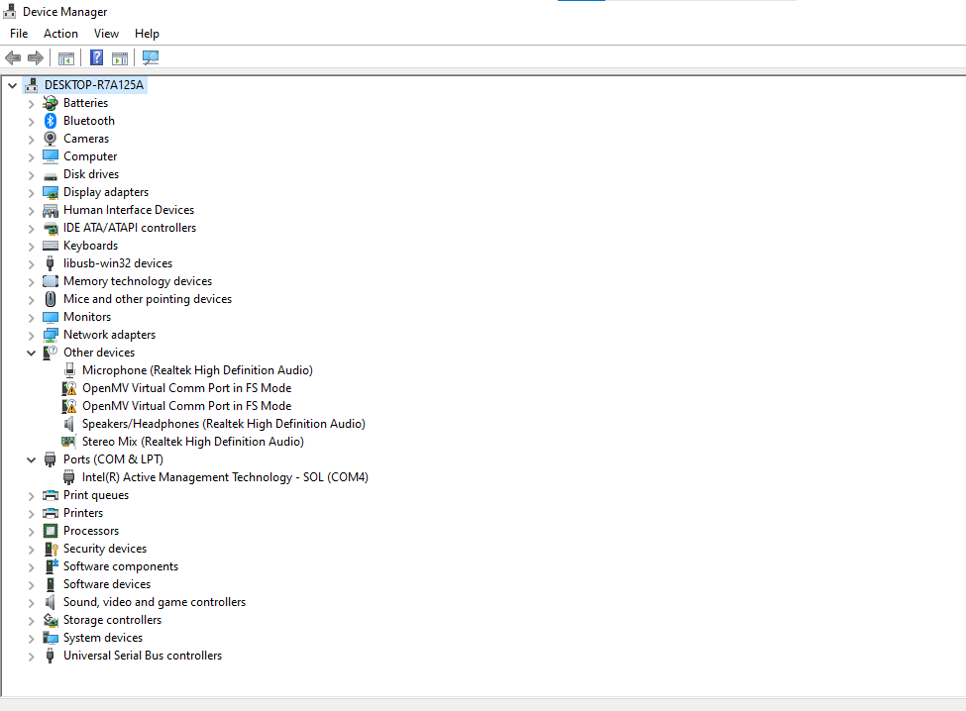The height and width of the screenshot is (711, 966).
Task: Expand the Universal Serial Bus controllers node
Action: click(x=32, y=657)
